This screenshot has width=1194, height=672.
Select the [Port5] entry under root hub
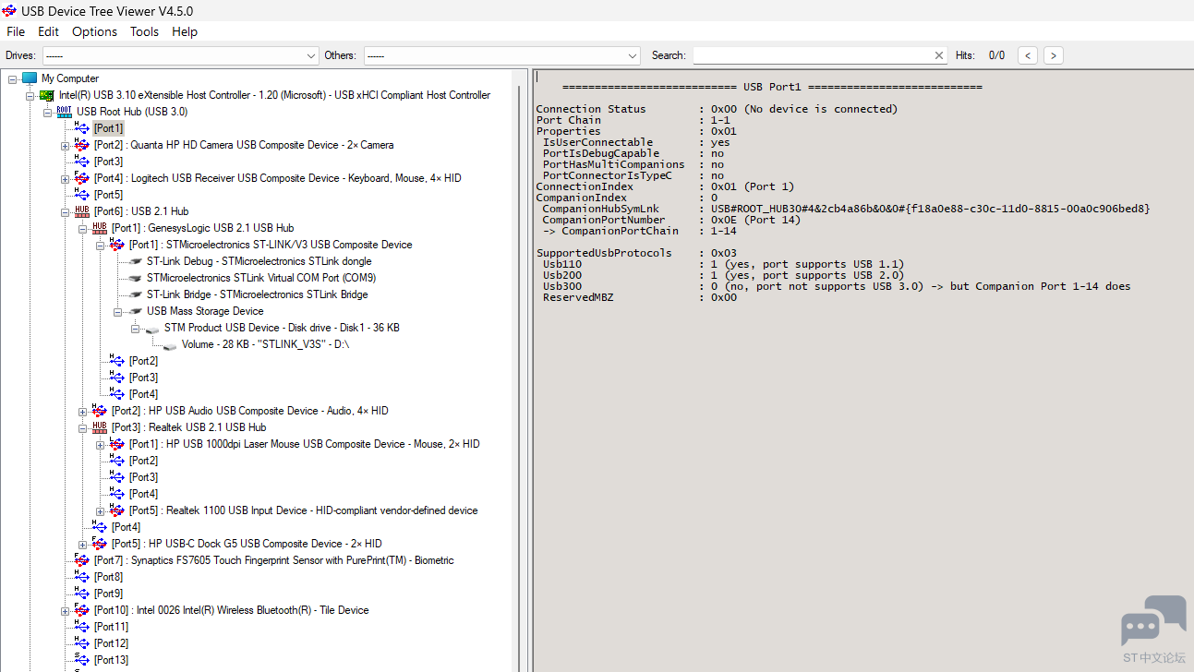(x=108, y=195)
